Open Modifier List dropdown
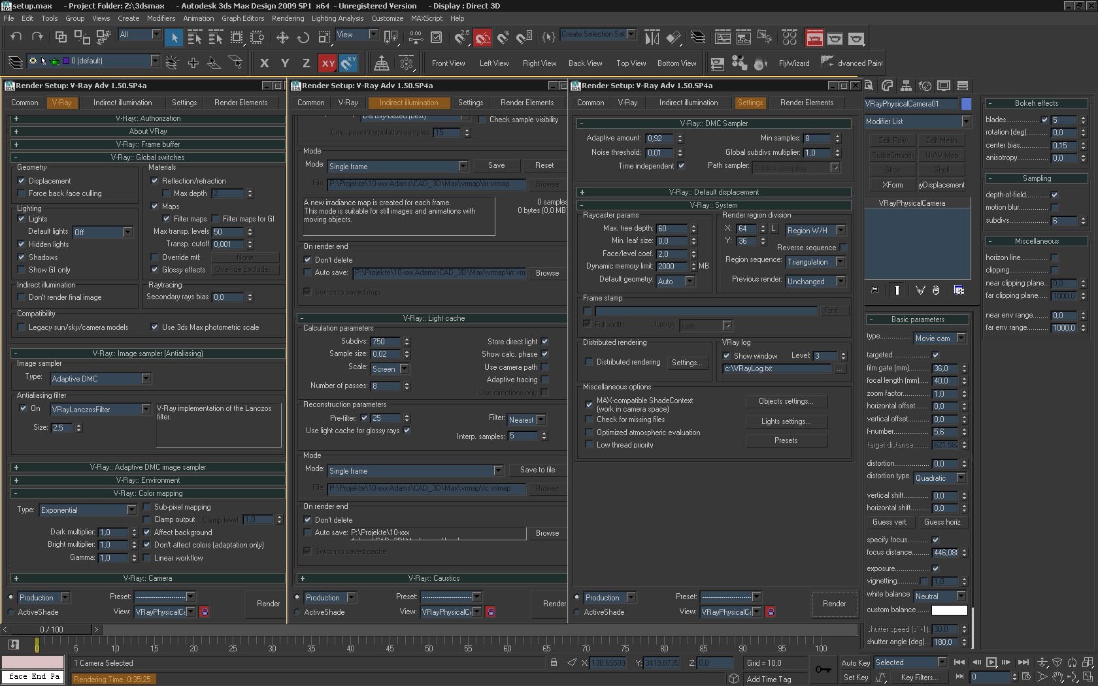The image size is (1098, 686). (x=918, y=122)
